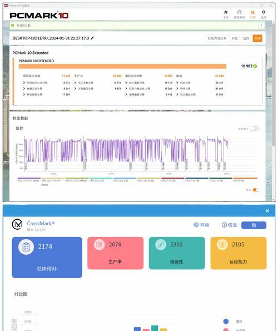
Task: Toggle the light blue GPU temperature series
Action: pyautogui.click(x=125, y=180)
